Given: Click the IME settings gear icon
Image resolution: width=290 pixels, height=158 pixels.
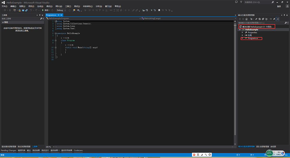Looking at the screenshot, I should coord(210,155).
